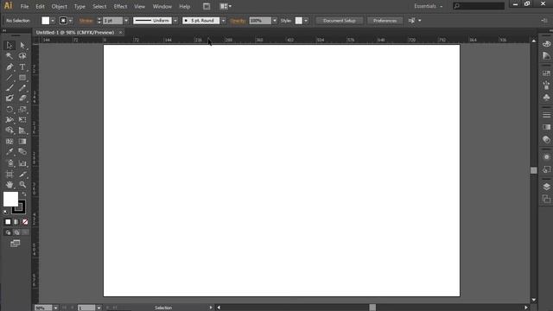Viewport: 553px width, 311px height.
Task: Select the Width tool
Action: [10, 120]
